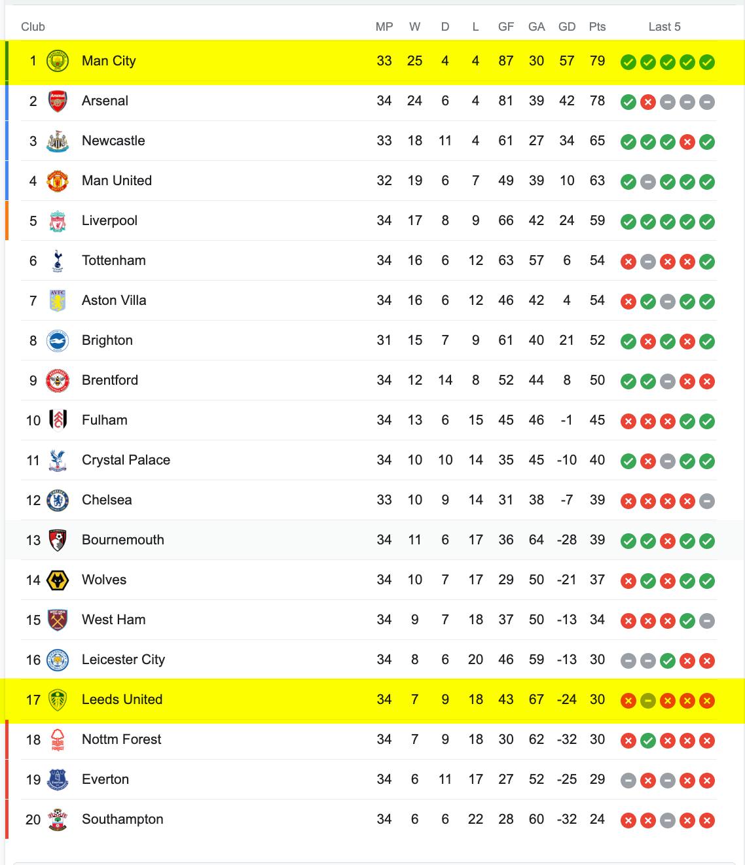This screenshot has height=865, width=745.
Task: Click the Newcastle club crest icon
Action: (x=58, y=141)
